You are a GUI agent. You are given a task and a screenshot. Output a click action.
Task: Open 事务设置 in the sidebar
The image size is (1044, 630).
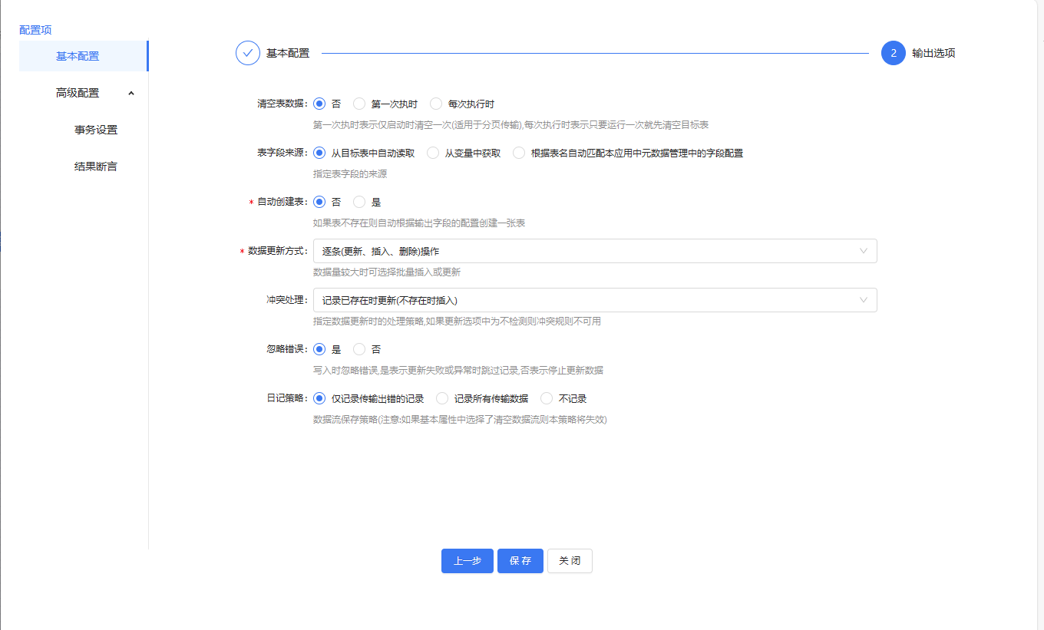coord(96,130)
